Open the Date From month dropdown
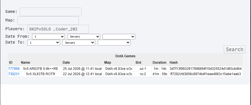Viewport: 251px width, 105px height. tap(84, 37)
